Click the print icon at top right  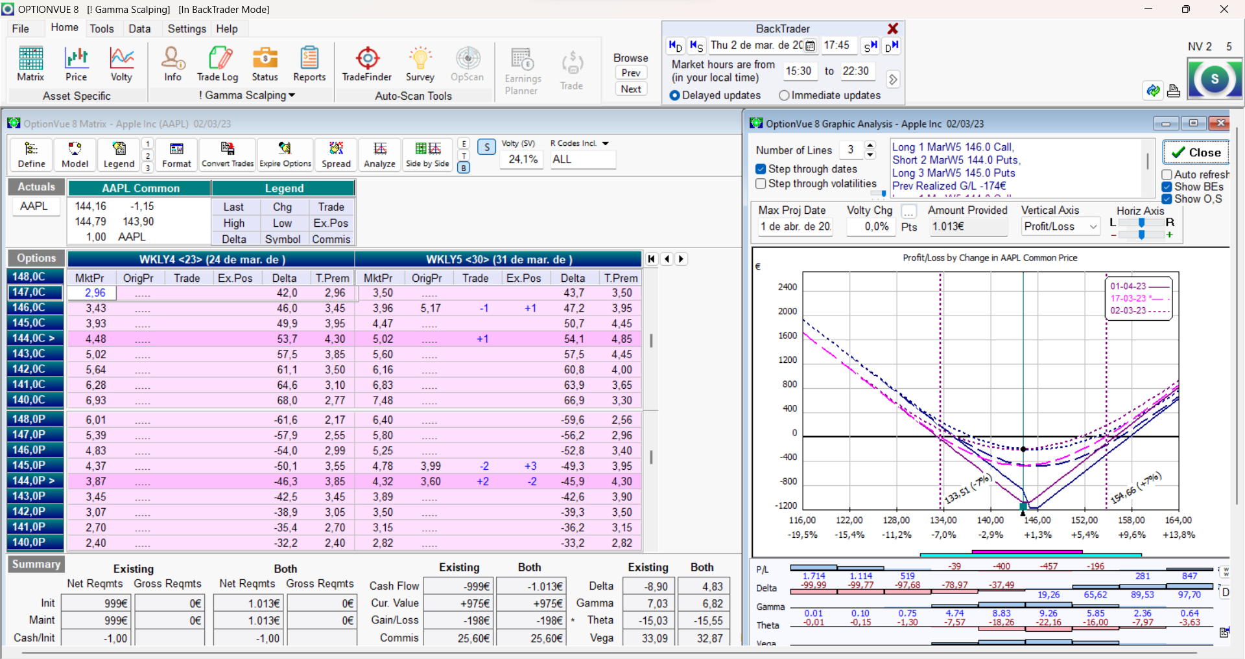(x=1174, y=91)
